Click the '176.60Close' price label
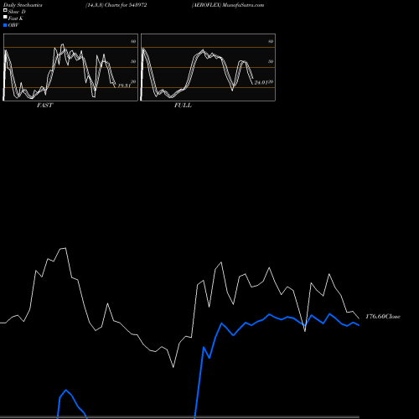 tap(383, 317)
